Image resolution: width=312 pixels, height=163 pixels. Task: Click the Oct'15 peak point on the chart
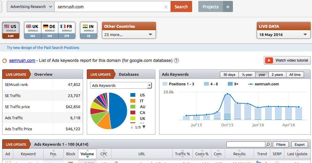[227, 94]
